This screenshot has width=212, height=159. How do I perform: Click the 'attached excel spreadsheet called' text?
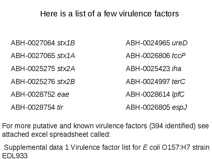click(x=56, y=134)
